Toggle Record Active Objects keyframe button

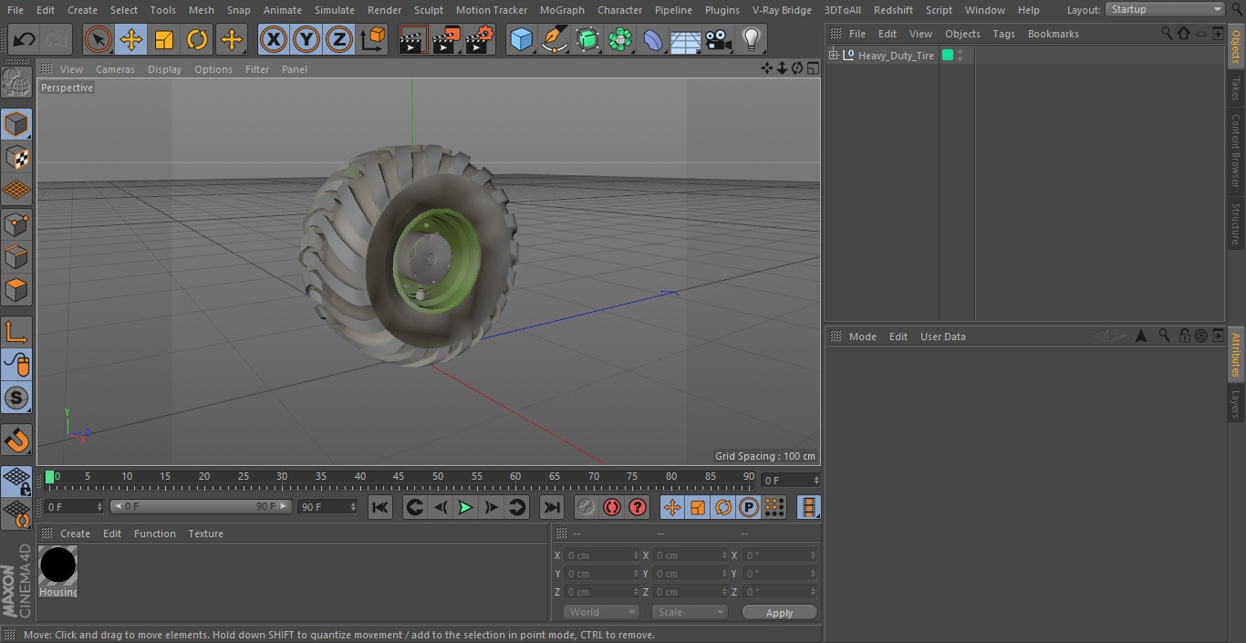tap(586, 507)
